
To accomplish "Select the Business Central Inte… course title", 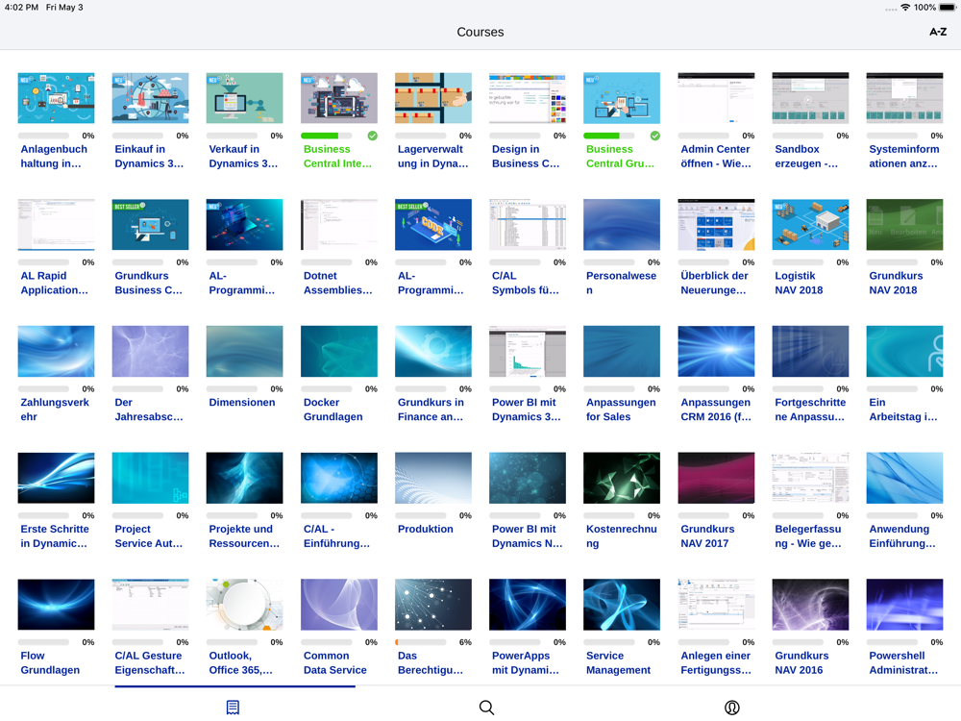I will (337, 157).
